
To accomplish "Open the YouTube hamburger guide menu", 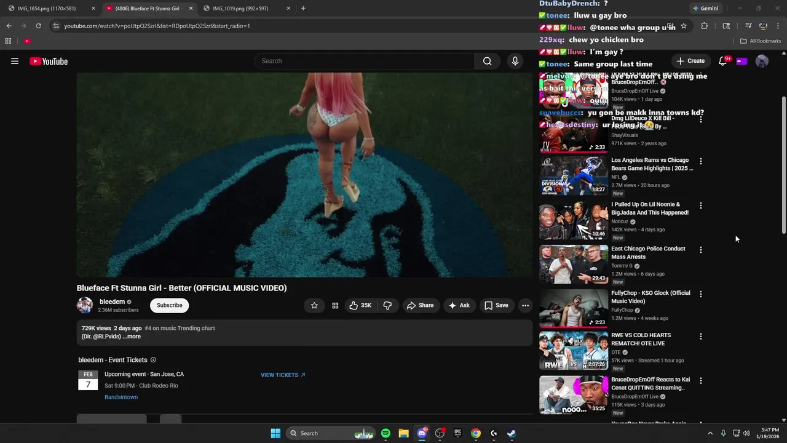I will 15,61.
